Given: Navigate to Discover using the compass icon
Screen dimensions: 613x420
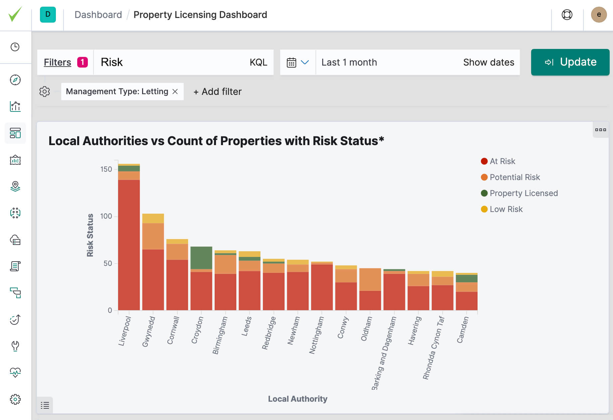Looking at the screenshot, I should click(x=15, y=80).
